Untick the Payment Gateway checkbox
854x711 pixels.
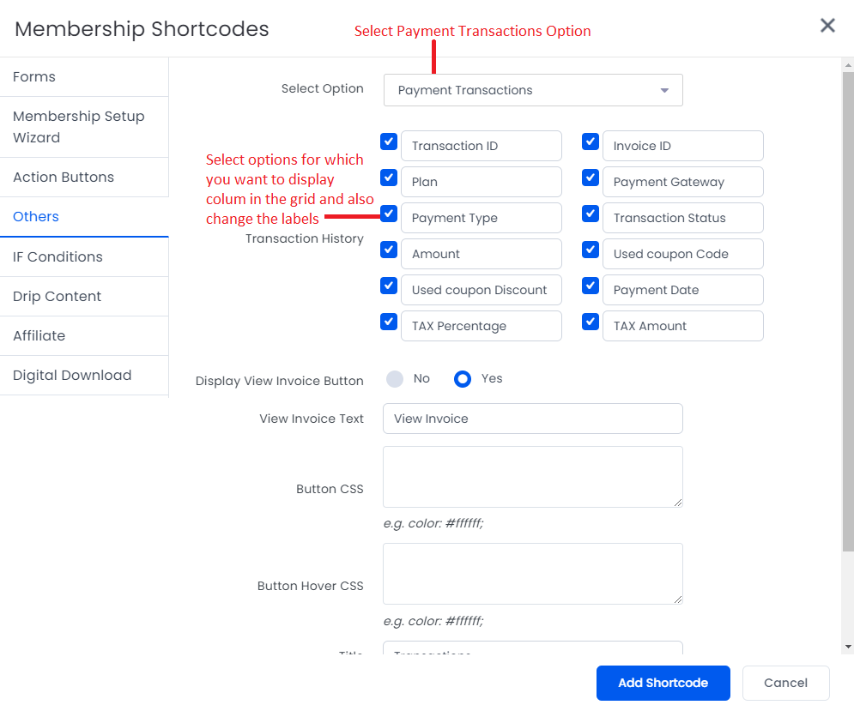(591, 178)
